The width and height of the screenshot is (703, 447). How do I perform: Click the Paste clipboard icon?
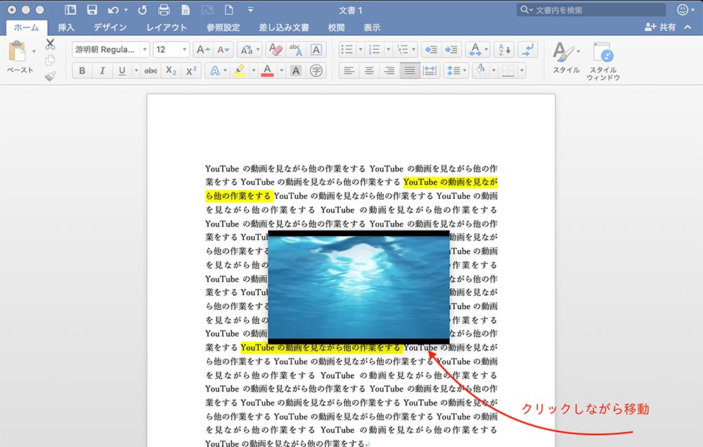click(x=18, y=51)
